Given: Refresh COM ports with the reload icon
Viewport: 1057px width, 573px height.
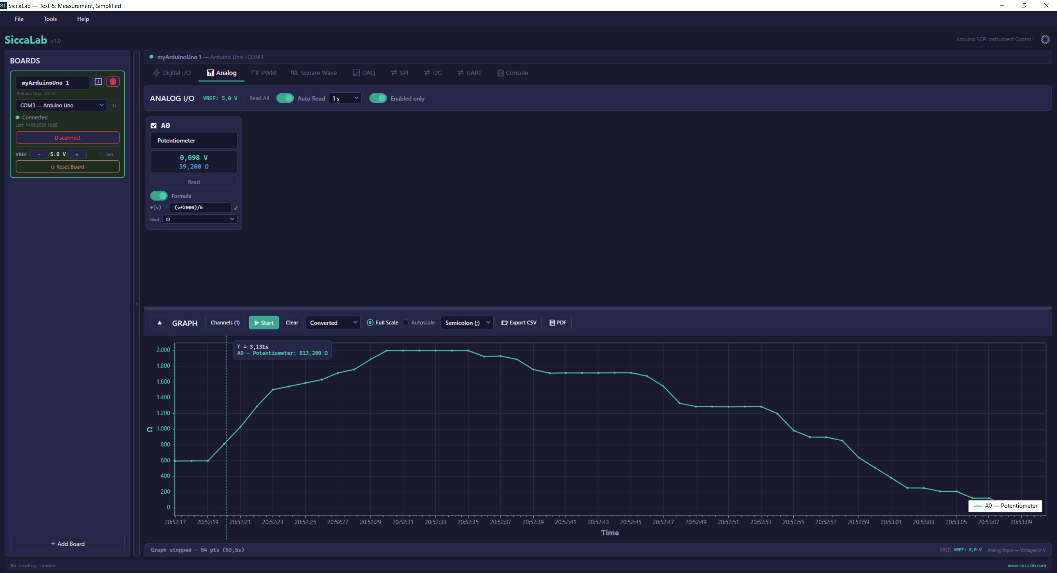Looking at the screenshot, I should [114, 105].
